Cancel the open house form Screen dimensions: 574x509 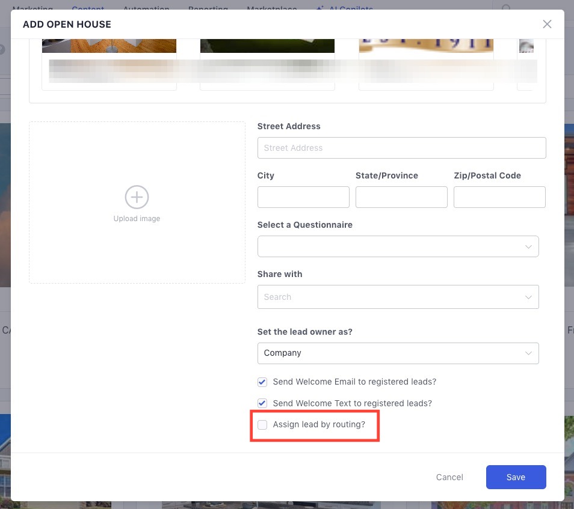[x=449, y=477]
